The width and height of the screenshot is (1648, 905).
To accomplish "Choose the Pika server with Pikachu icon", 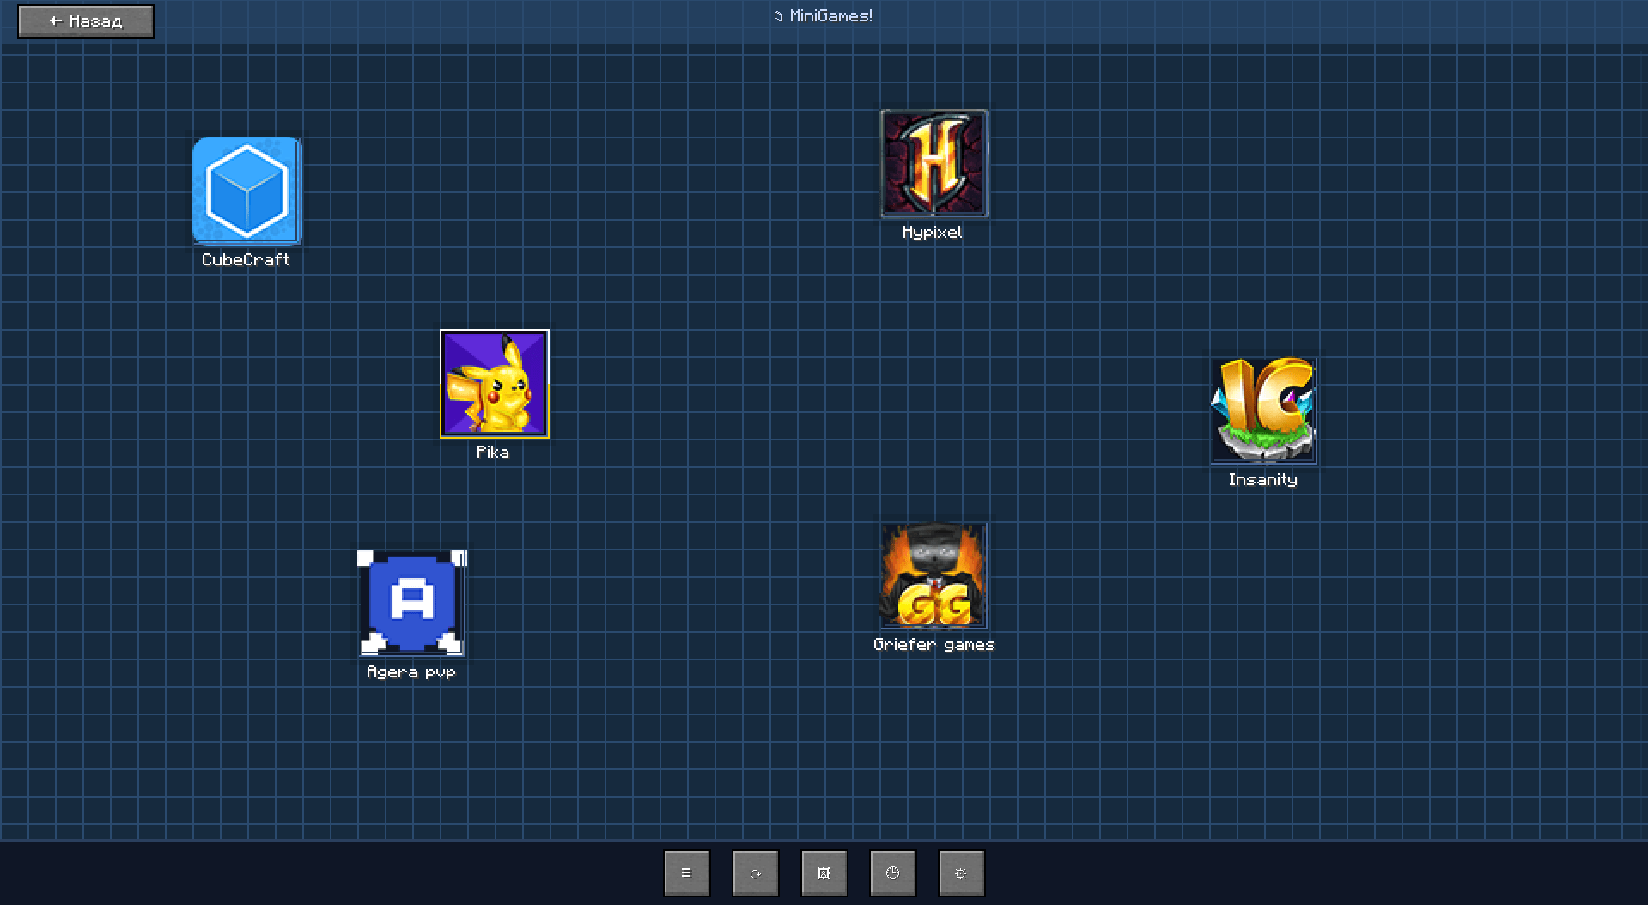I will 495,384.
